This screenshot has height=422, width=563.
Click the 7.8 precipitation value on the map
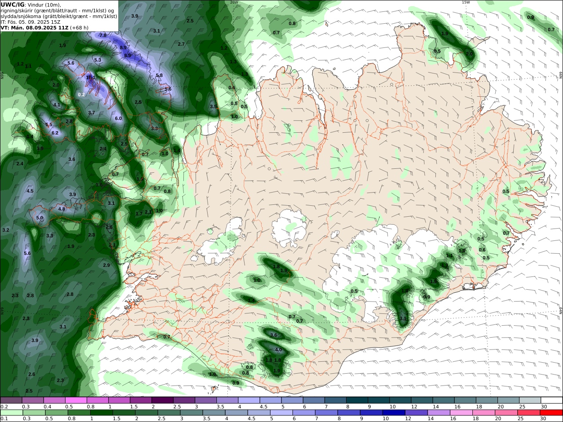click(103, 35)
